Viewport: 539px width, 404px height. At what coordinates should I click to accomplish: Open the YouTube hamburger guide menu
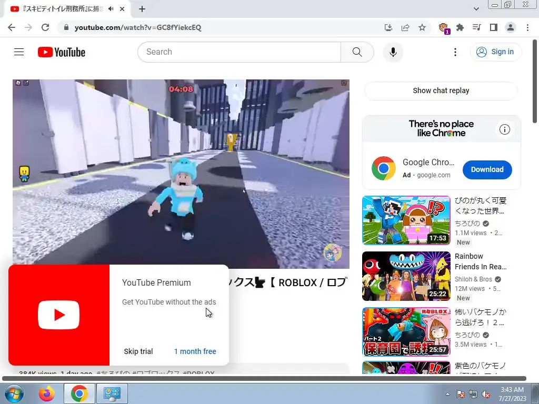(19, 52)
